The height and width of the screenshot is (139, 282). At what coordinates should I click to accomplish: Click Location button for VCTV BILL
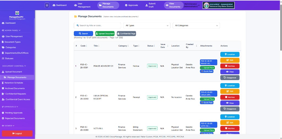pos(230,117)
